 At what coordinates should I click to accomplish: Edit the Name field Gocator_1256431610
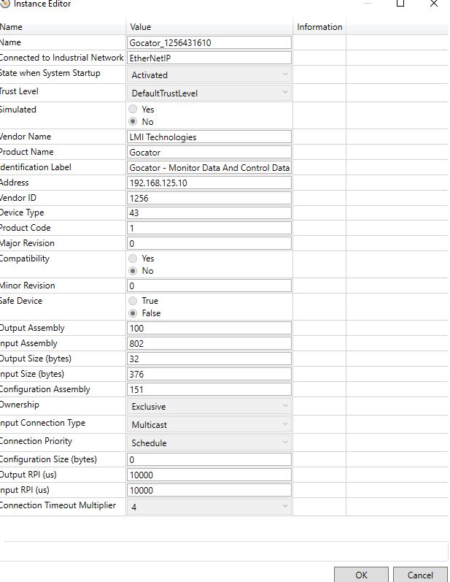[x=209, y=42]
